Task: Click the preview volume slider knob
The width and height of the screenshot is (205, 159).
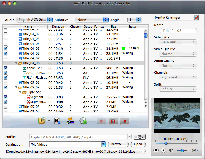Action: pos(182,151)
